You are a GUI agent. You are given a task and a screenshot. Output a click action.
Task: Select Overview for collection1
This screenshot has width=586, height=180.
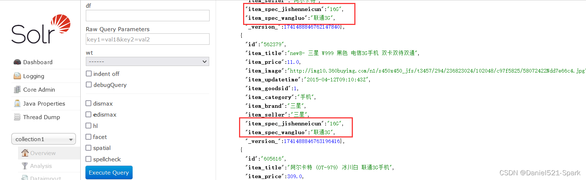(x=43, y=153)
